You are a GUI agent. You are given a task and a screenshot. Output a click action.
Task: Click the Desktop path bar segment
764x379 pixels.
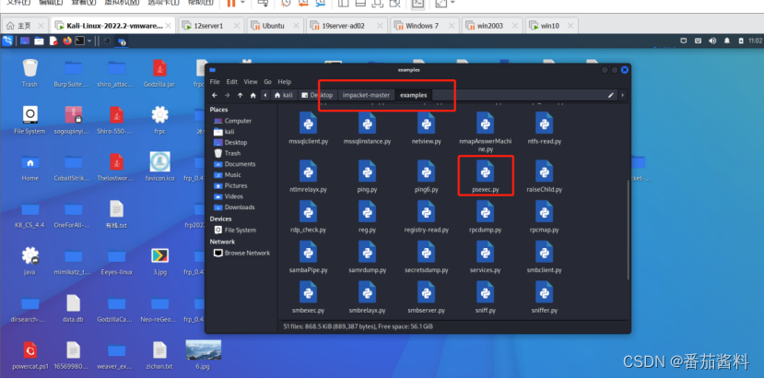tap(317, 96)
